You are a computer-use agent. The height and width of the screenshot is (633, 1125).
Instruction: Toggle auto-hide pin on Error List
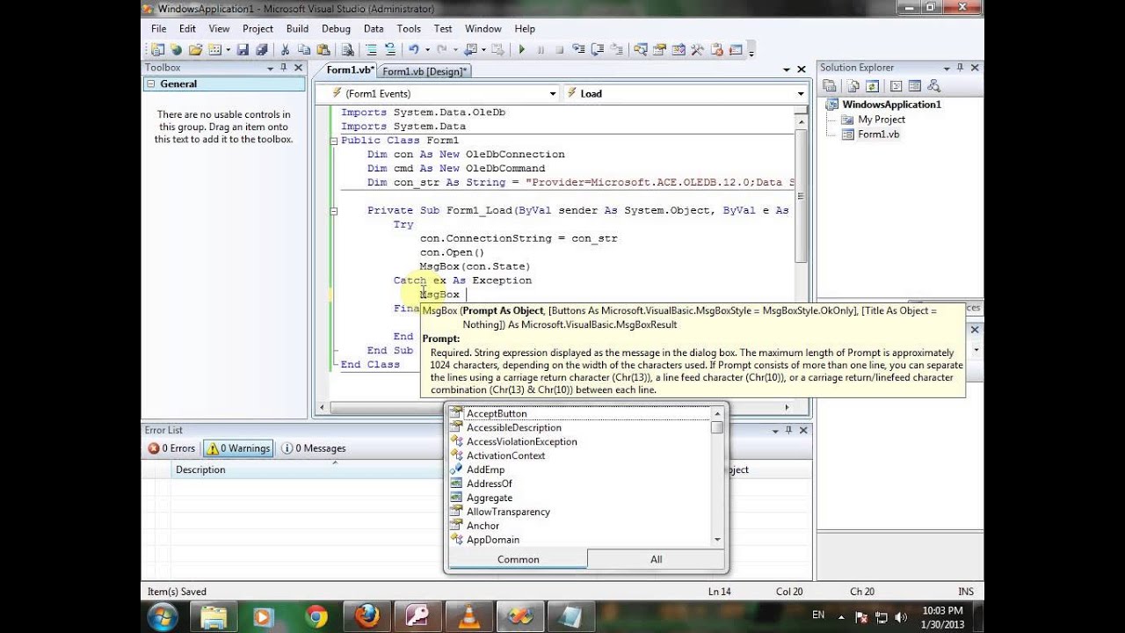tap(787, 431)
